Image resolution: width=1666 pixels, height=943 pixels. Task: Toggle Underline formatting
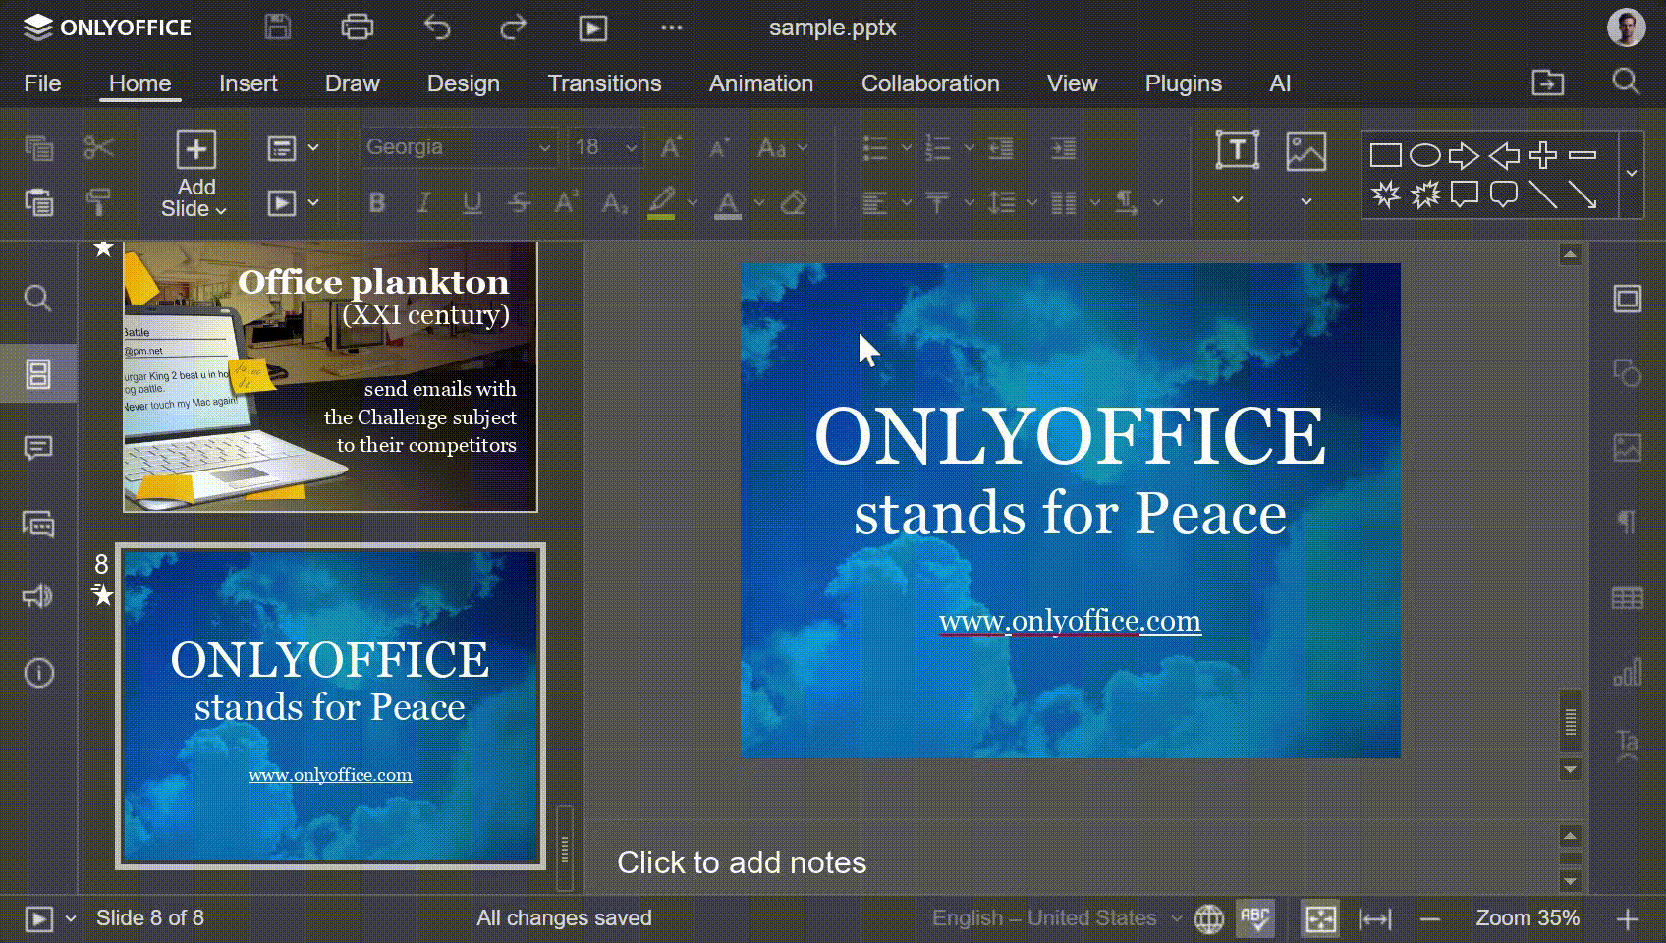472,203
